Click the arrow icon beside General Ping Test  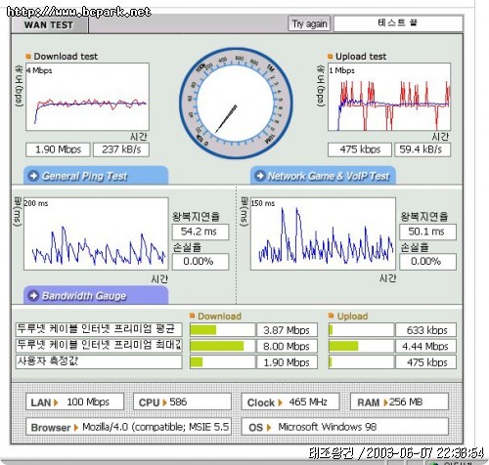click(33, 176)
